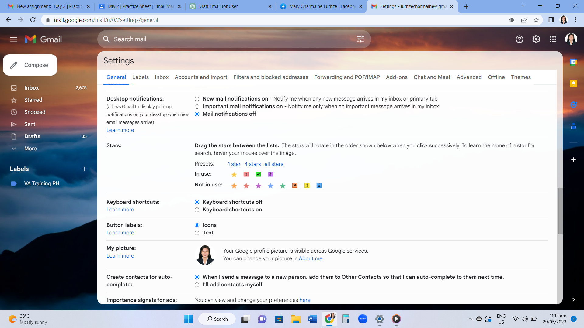Open search options filter icon
This screenshot has height=328, width=584.
coord(360,39)
